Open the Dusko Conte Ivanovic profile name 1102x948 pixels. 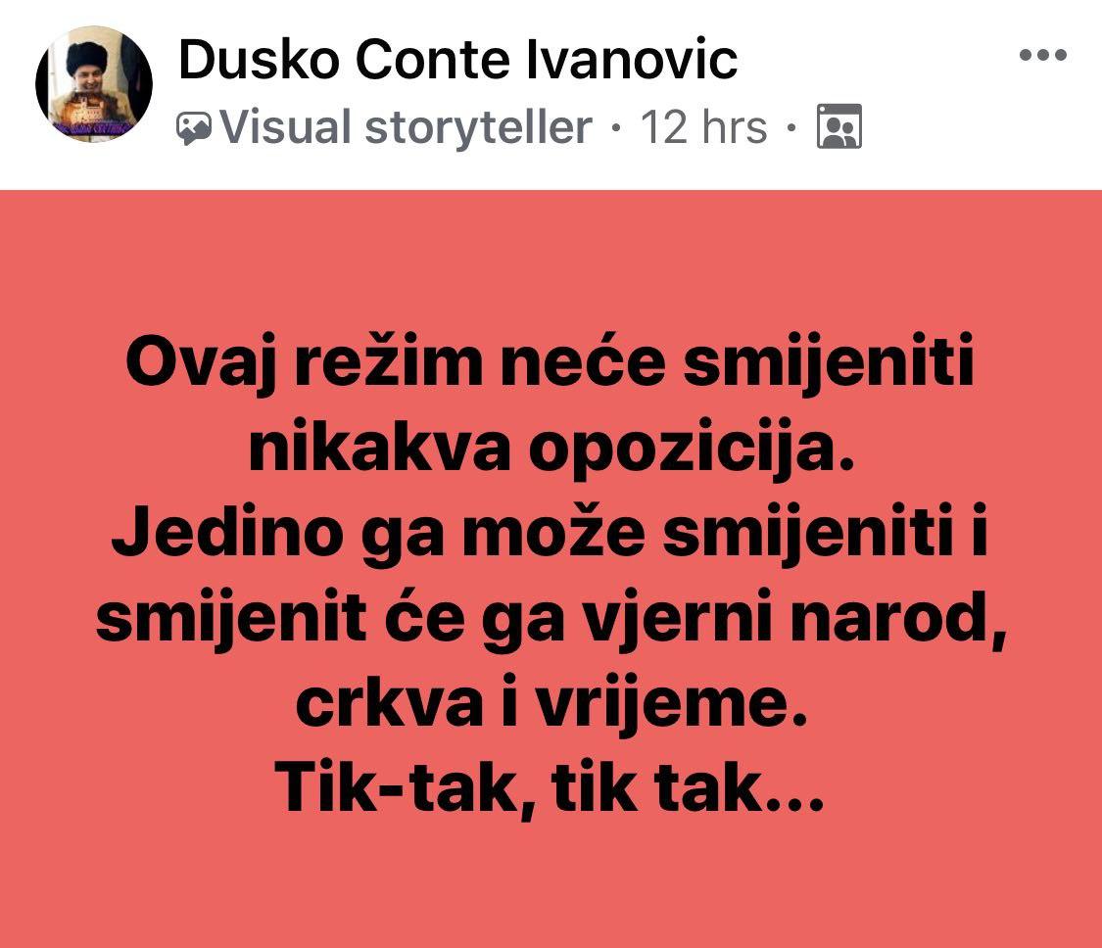458,59
